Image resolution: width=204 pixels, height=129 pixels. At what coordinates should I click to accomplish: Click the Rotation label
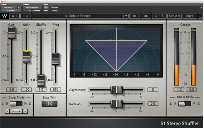[75, 104]
